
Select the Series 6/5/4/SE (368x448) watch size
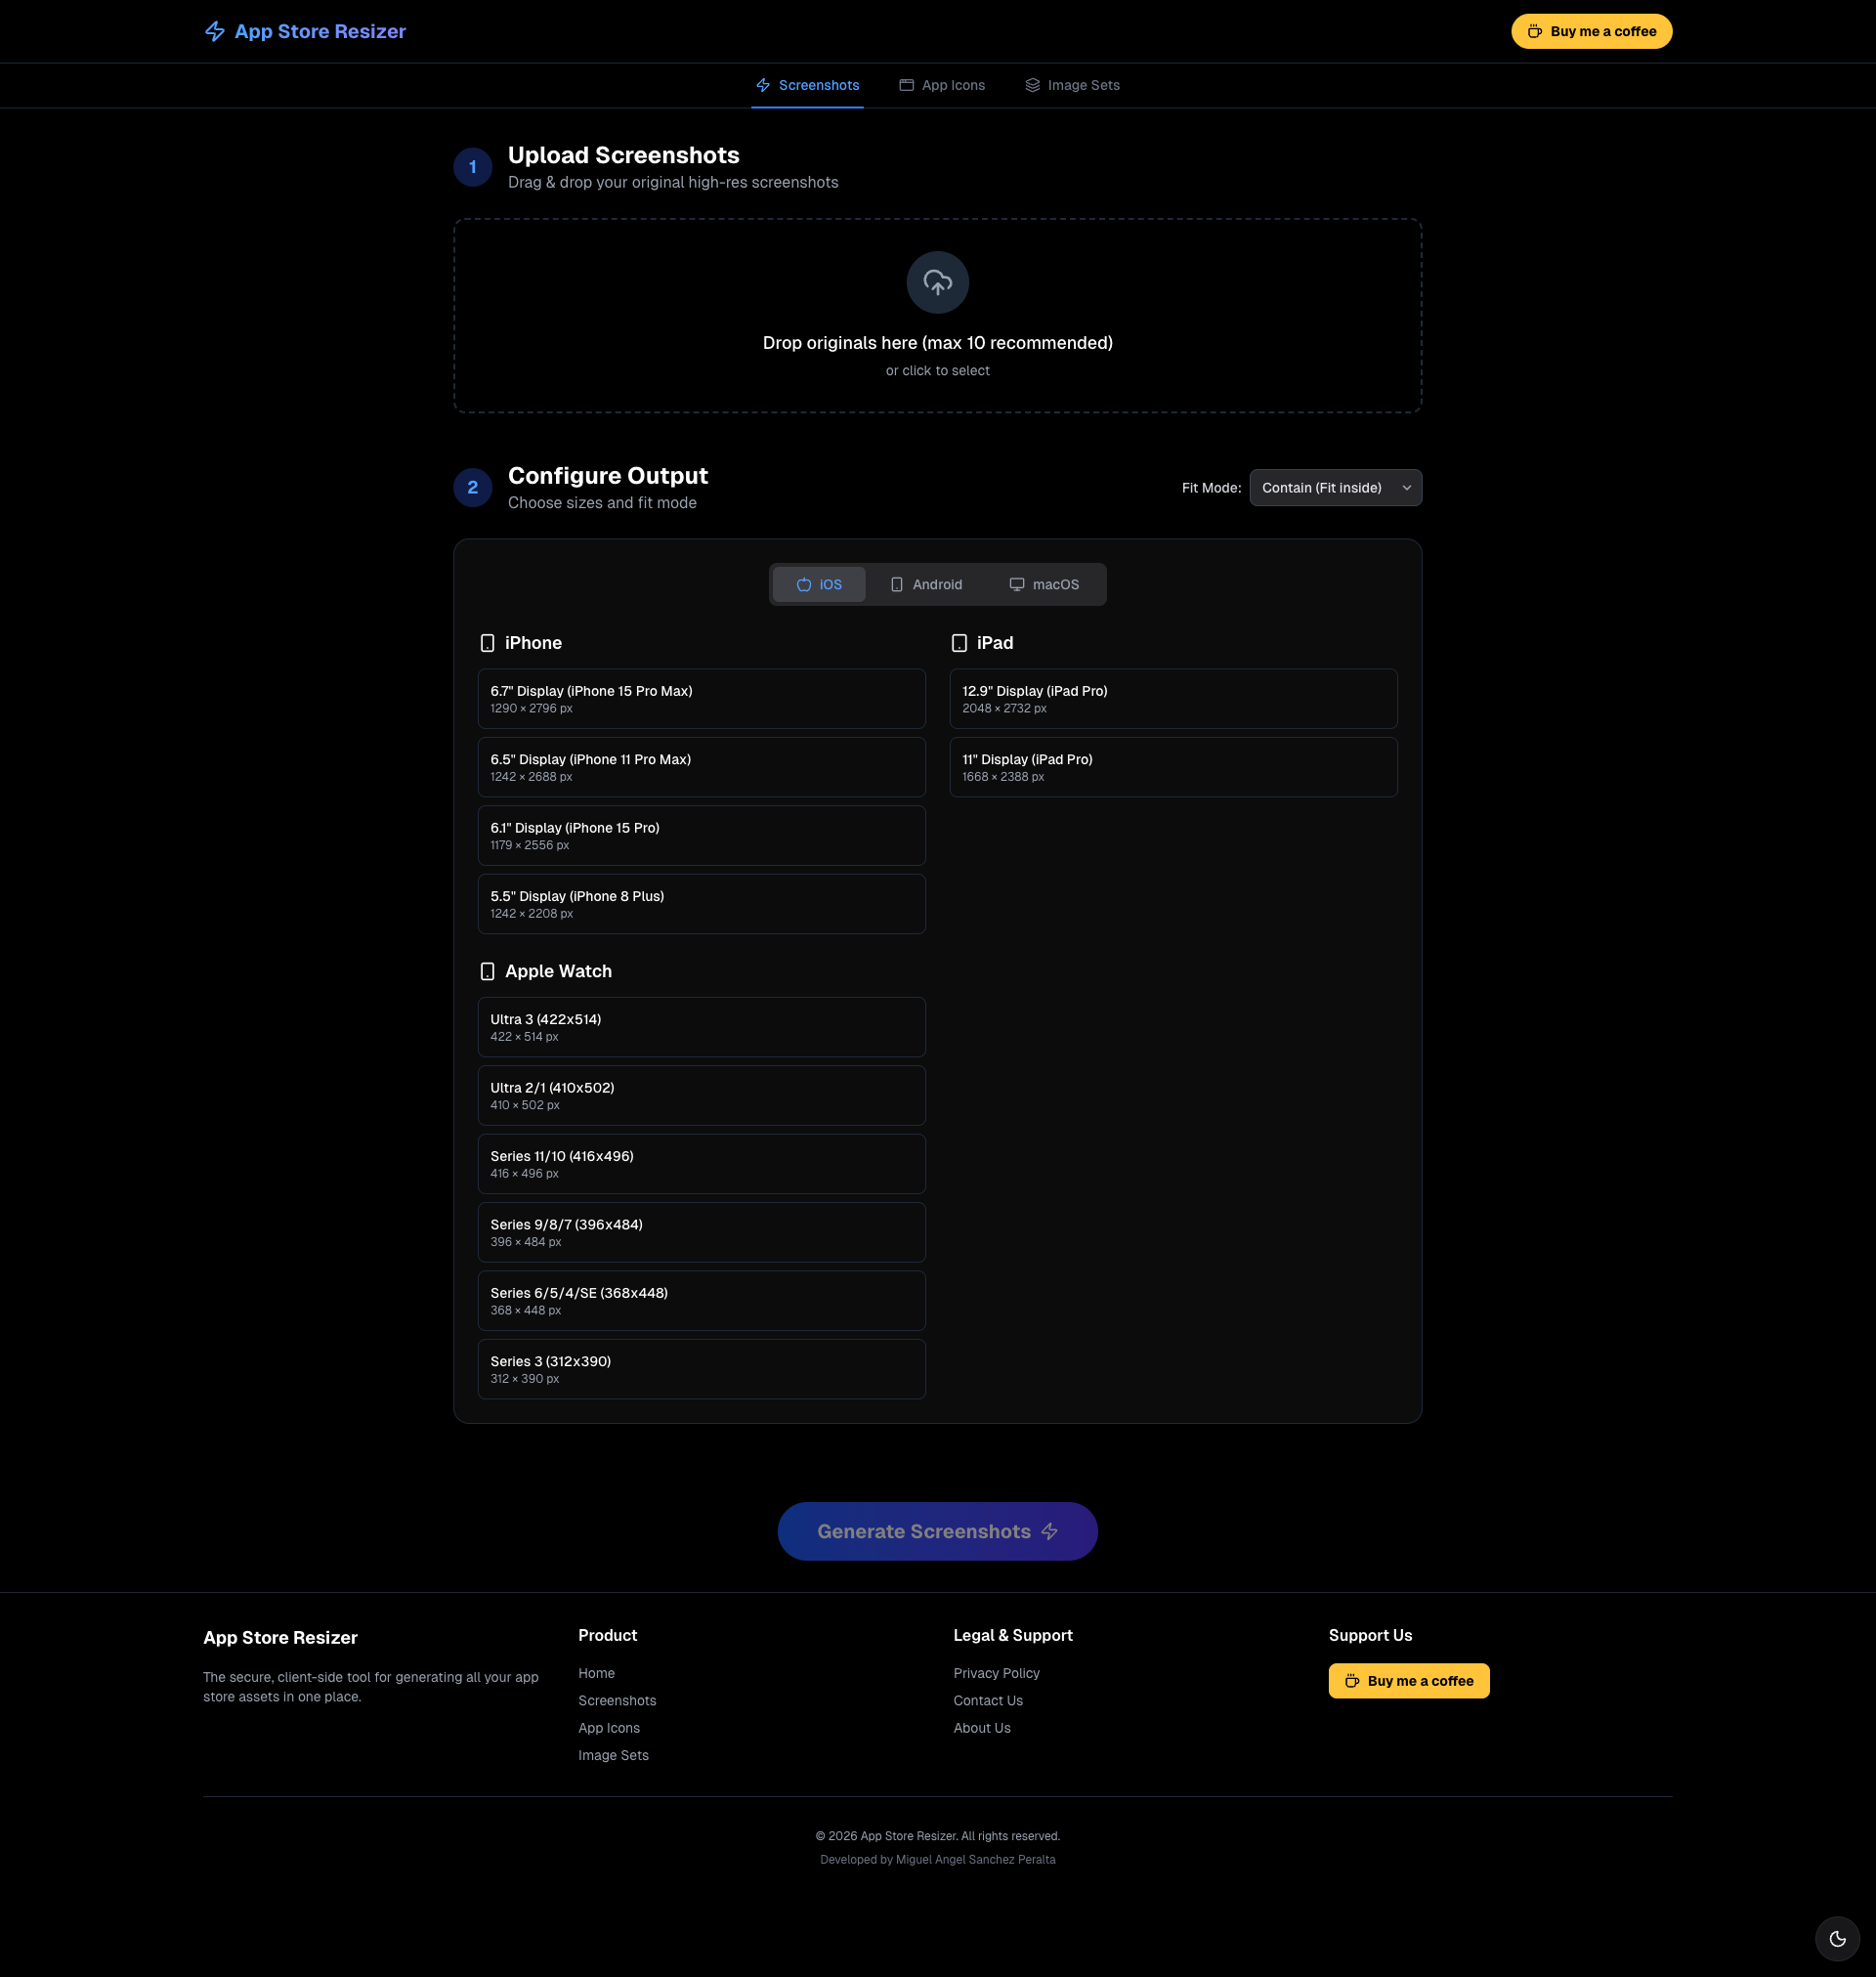[701, 1300]
